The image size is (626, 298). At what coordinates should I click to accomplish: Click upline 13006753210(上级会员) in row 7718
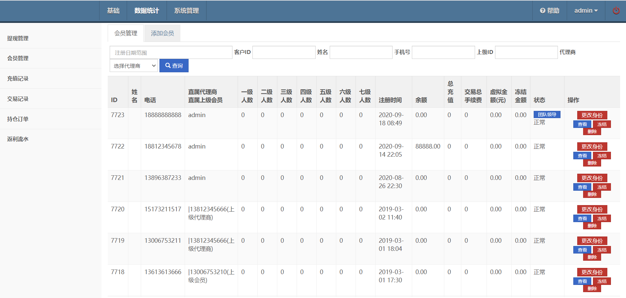click(x=211, y=276)
